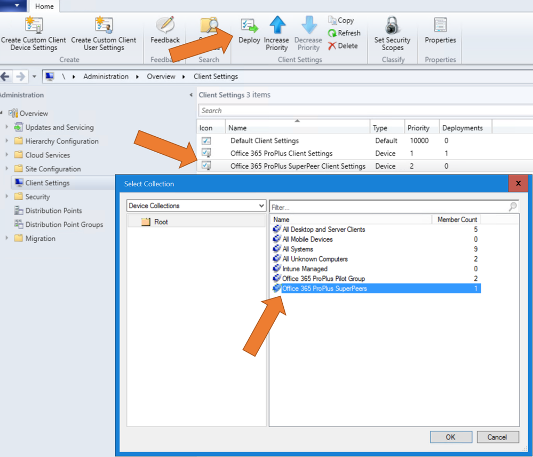This screenshot has width=533, height=457.
Task: Sort client settings by Priority column
Action: (422, 128)
